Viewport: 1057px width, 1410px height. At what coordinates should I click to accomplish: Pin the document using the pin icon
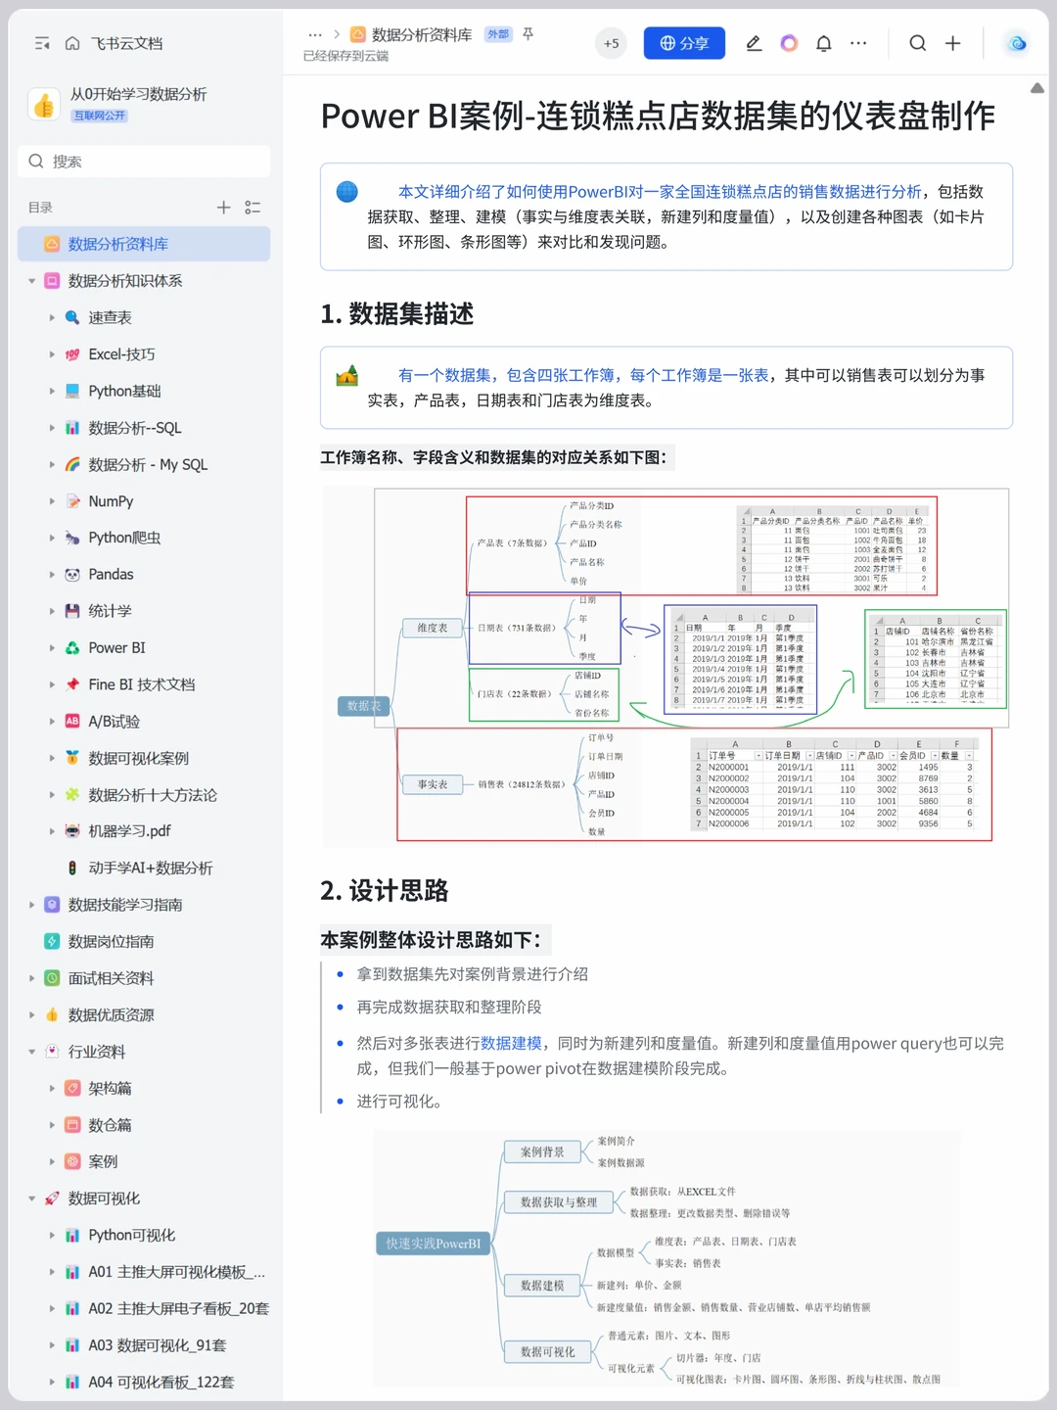[x=527, y=34]
